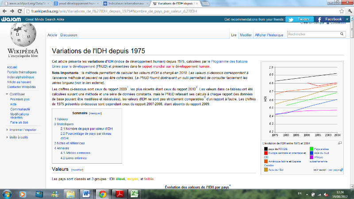Enlarge the HDI chart using the magnify icon
Image resolution: width=354 pixels, height=199 pixels.
[339, 143]
